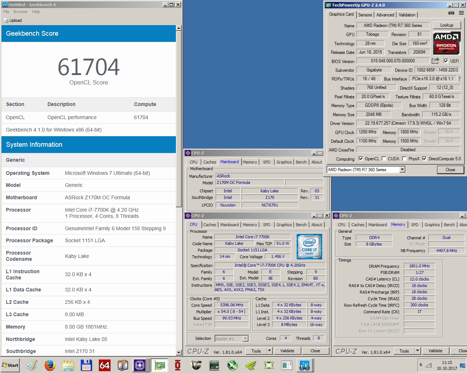Click the green star burst taskbar icon
Screen dimensions: 467x373
point(232,365)
